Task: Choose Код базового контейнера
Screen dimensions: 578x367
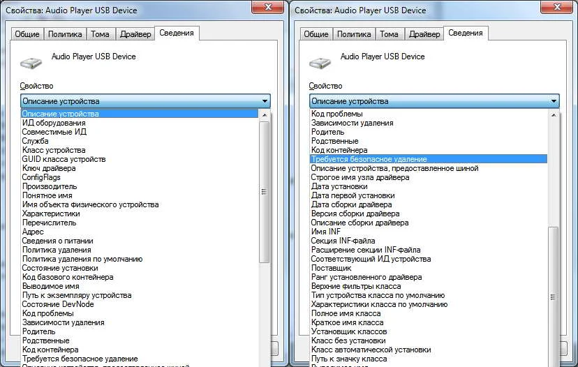Action: (x=140, y=277)
